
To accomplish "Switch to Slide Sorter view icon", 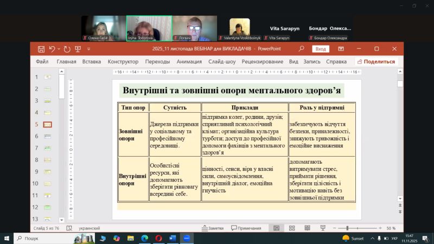I will 292,228.
